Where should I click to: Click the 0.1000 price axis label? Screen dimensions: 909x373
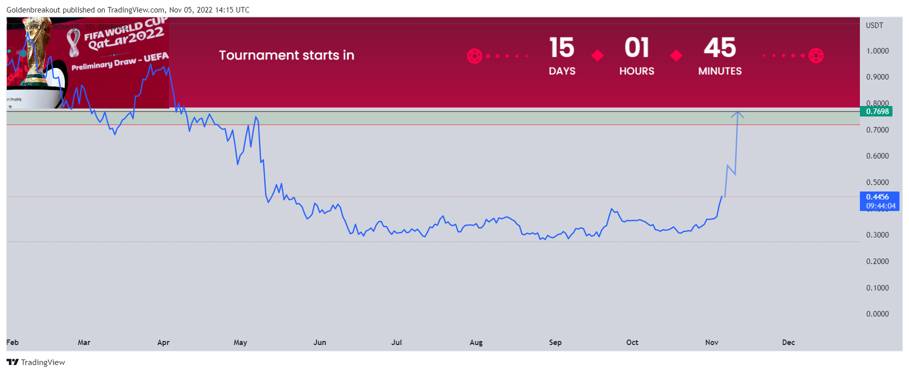click(x=877, y=288)
